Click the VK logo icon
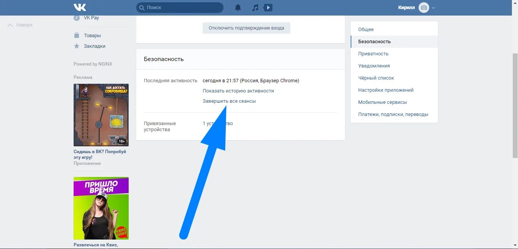518x249 pixels. pos(80,8)
